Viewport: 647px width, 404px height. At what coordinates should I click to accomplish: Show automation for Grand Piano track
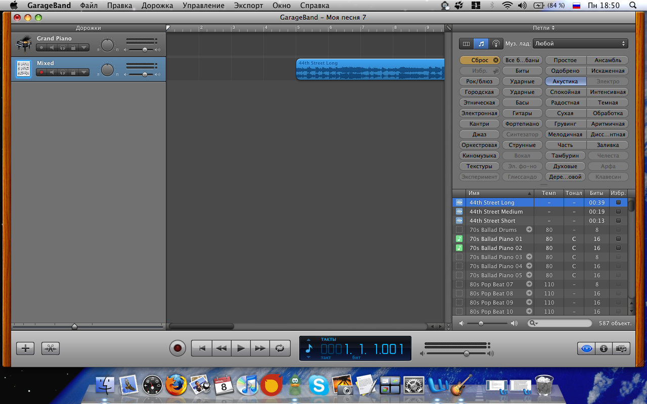(84, 48)
